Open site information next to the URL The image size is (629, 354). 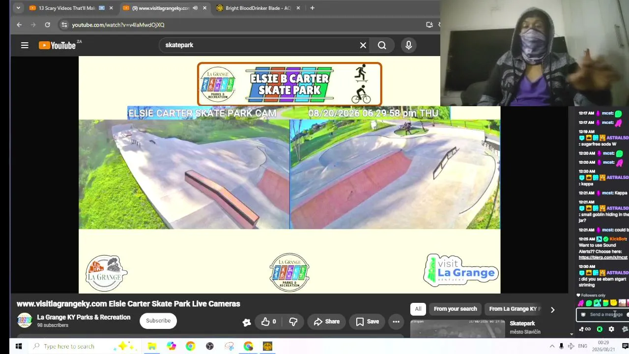pos(64,25)
